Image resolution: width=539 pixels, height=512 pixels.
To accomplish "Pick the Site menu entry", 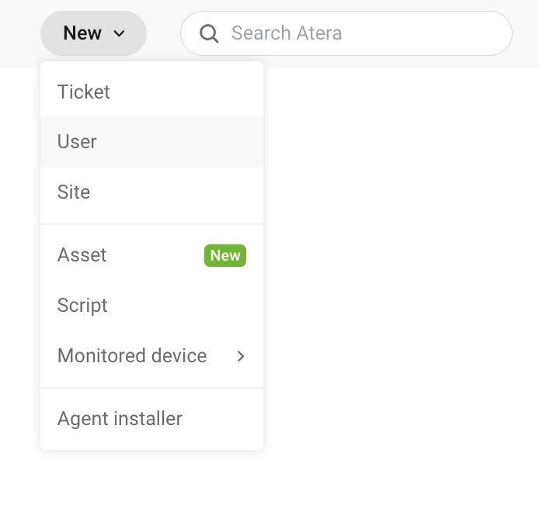I will click(151, 192).
